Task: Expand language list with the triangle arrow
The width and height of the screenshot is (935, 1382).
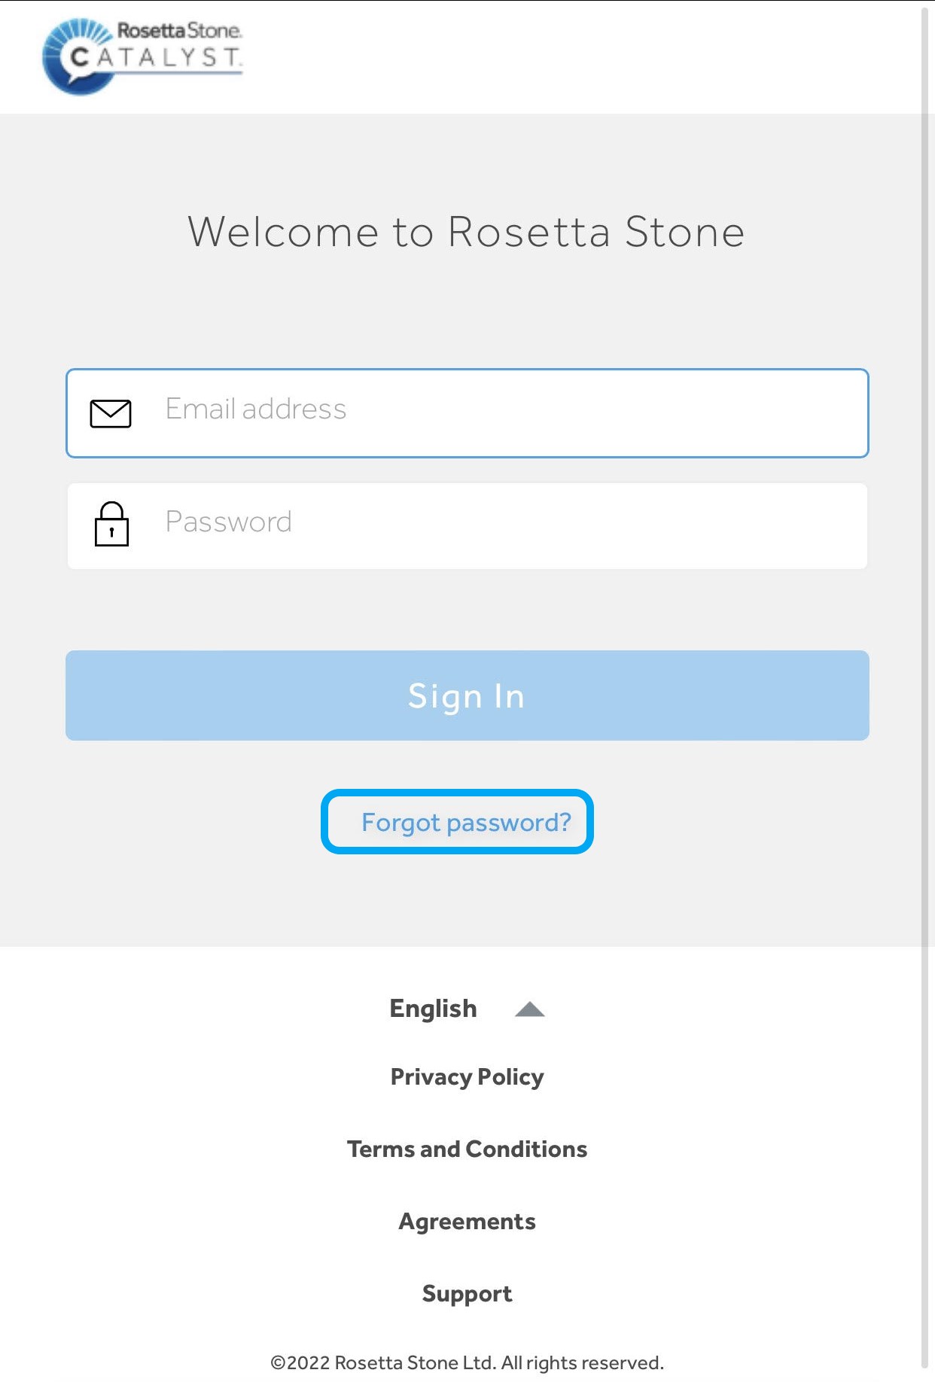Action: pyautogui.click(x=529, y=1009)
